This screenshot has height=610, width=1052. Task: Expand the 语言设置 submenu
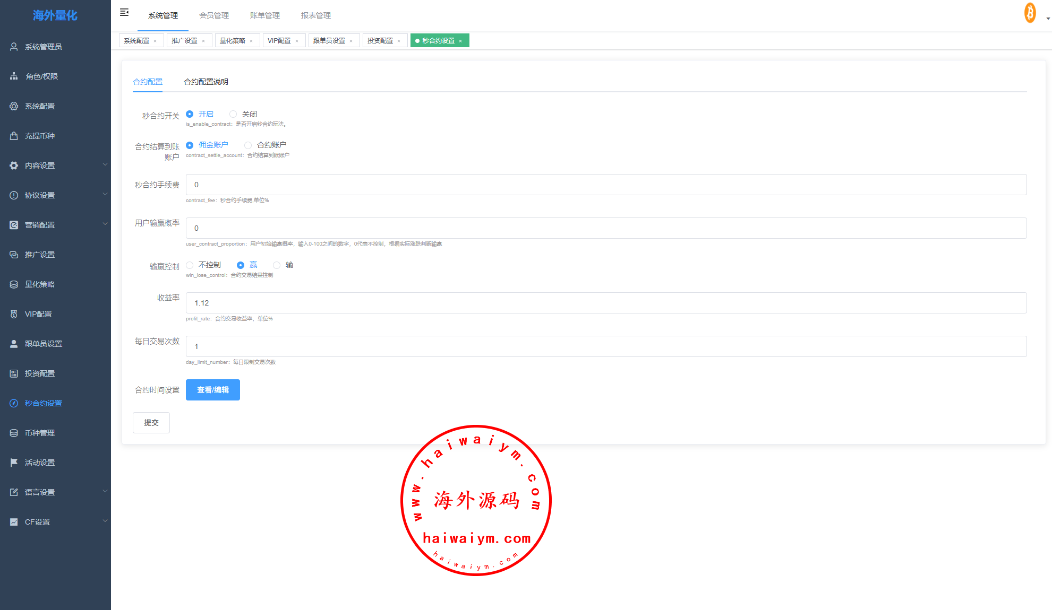[105, 492]
